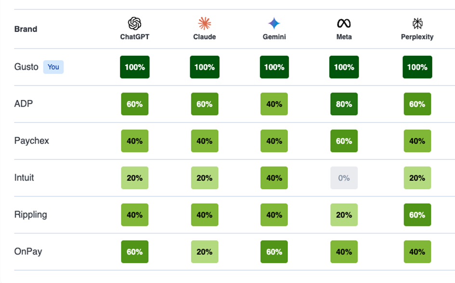This screenshot has height=283, width=455.
Task: Click the OnPay brand name
Action: coord(28,251)
